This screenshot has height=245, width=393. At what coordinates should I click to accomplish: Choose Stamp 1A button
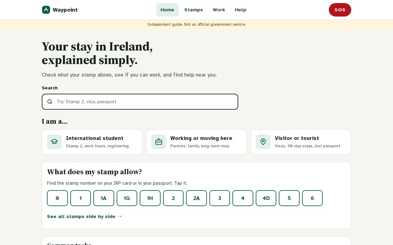point(104,198)
